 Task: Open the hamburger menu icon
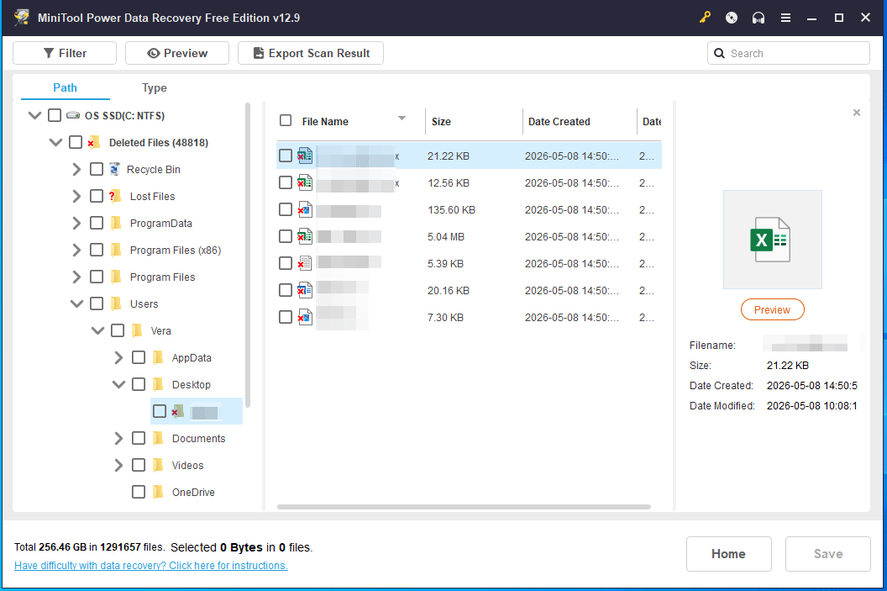pyautogui.click(x=785, y=18)
